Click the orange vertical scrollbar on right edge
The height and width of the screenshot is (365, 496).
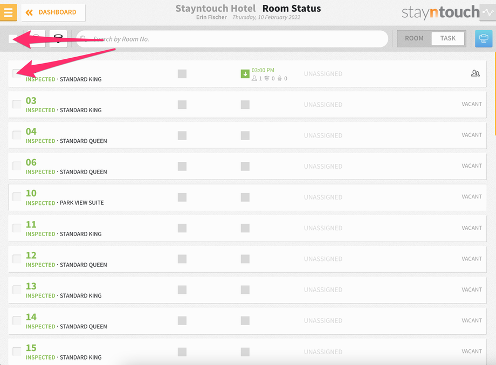tap(495, 94)
